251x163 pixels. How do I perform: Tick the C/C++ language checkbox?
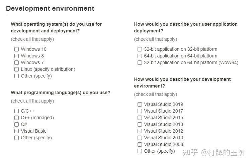click(x=16, y=111)
